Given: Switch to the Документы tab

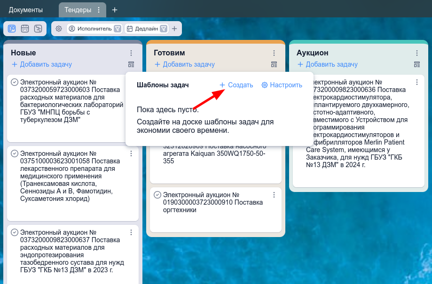Looking at the screenshot, I should [x=26, y=9].
